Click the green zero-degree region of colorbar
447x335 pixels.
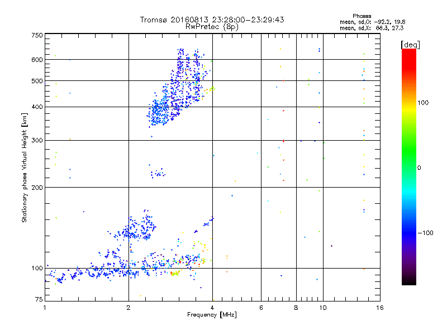click(409, 167)
